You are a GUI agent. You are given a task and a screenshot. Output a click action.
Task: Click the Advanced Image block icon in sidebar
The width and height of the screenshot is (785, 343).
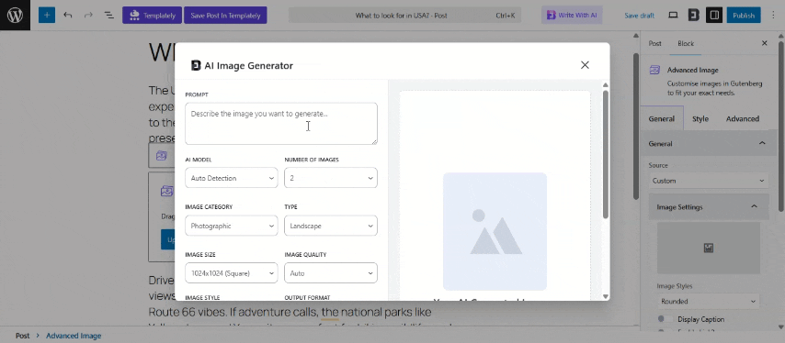654,71
